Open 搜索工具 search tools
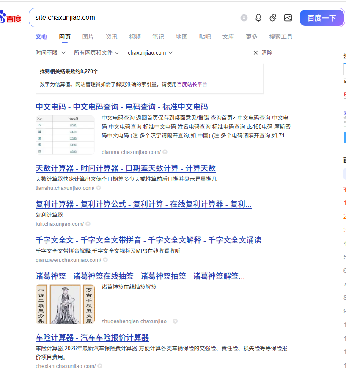Image resolution: width=346 pixels, height=368 pixels. 281,37
